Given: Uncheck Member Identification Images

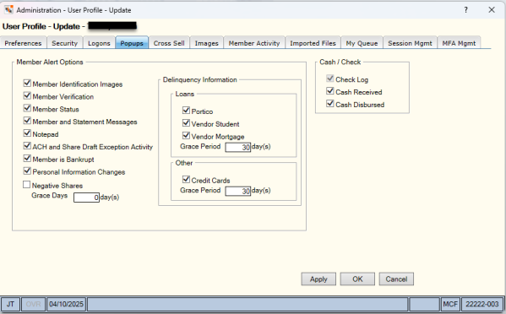Looking at the screenshot, I should pos(27,84).
